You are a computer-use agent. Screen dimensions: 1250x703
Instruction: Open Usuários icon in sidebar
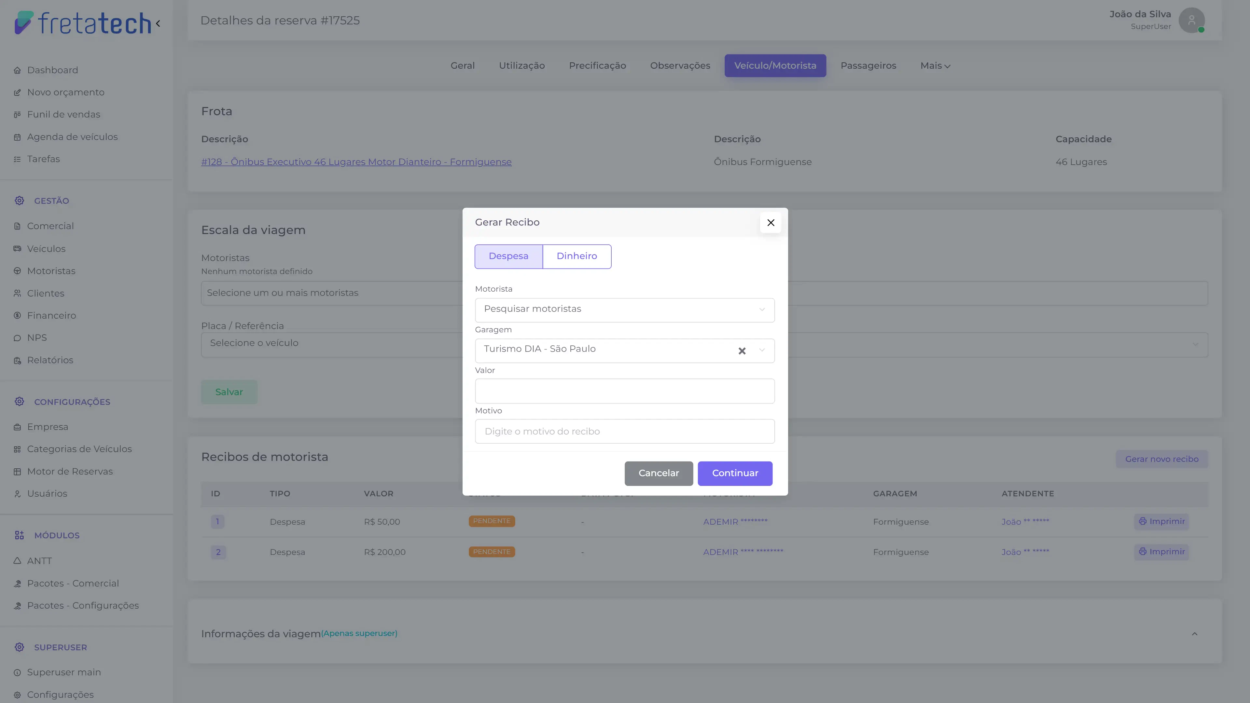point(18,494)
